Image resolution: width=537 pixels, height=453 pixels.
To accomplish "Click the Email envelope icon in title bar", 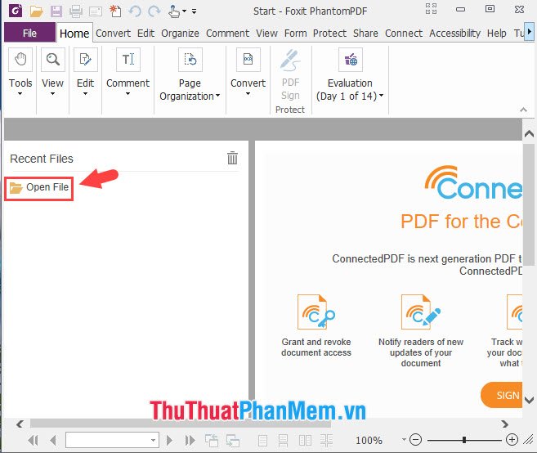I will point(96,11).
